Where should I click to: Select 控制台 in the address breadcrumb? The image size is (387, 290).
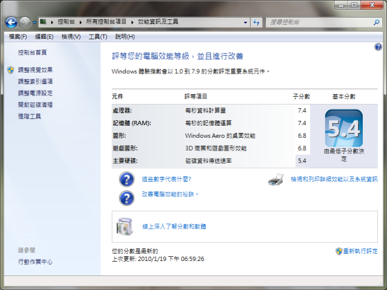(66, 22)
